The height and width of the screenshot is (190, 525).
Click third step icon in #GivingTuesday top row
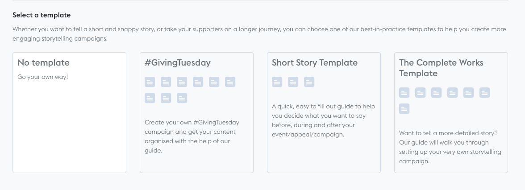[x=182, y=82]
